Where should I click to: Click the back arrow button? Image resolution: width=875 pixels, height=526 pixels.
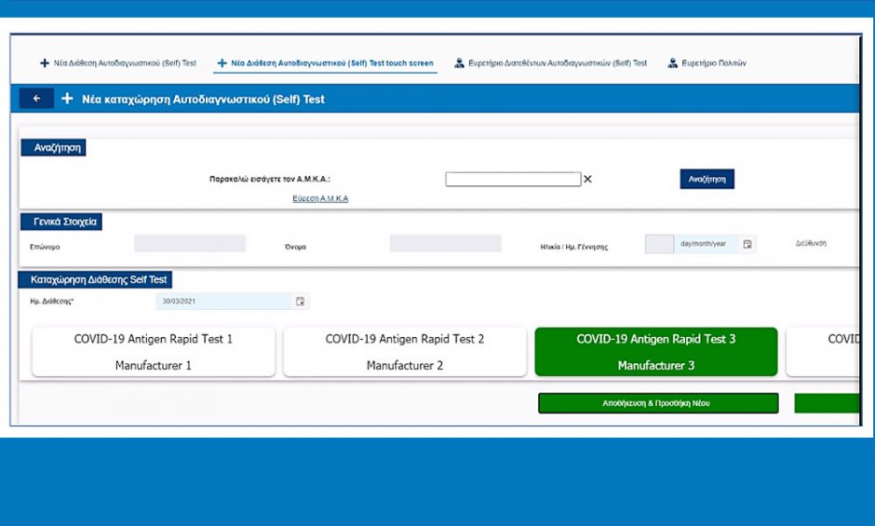[x=36, y=99]
